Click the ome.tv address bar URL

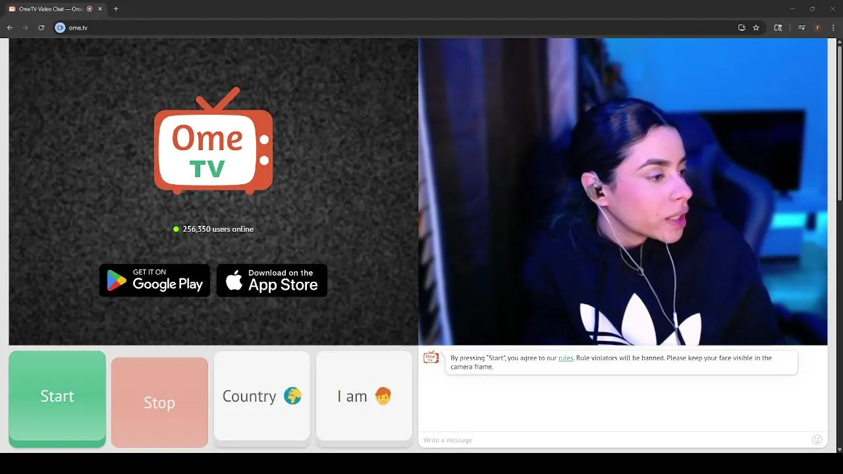point(78,28)
